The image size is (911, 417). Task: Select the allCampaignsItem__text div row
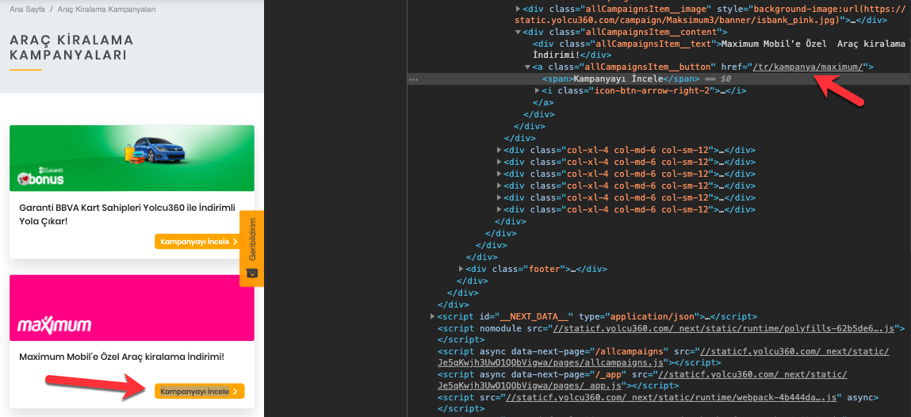tap(719, 49)
